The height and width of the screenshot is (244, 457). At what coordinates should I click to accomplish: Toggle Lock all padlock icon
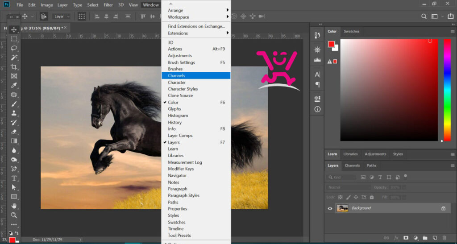click(372, 197)
